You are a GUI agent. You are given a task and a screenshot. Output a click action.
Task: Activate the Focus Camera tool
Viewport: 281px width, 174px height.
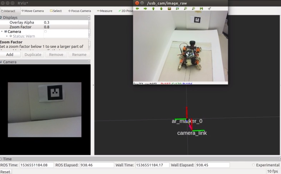pos(79,11)
